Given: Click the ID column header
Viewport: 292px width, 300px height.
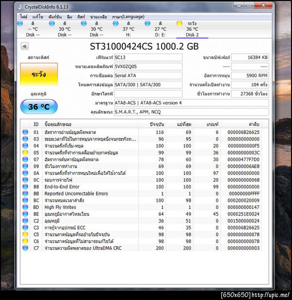Looking at the screenshot, I should pos(36,124).
